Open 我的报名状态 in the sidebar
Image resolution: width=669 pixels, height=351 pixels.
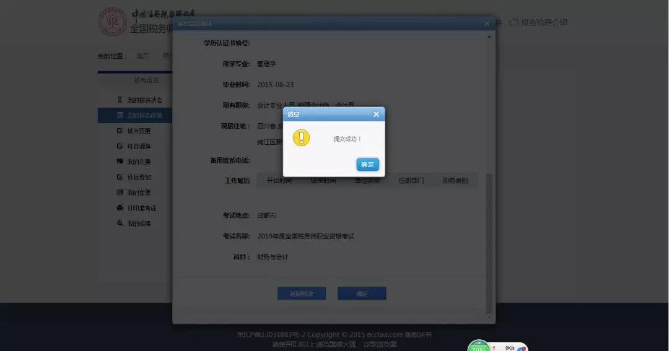click(x=144, y=100)
